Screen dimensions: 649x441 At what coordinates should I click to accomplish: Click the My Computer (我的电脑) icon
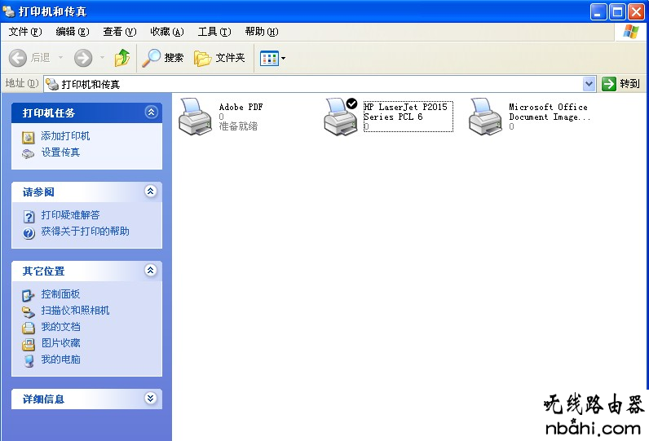point(29,361)
